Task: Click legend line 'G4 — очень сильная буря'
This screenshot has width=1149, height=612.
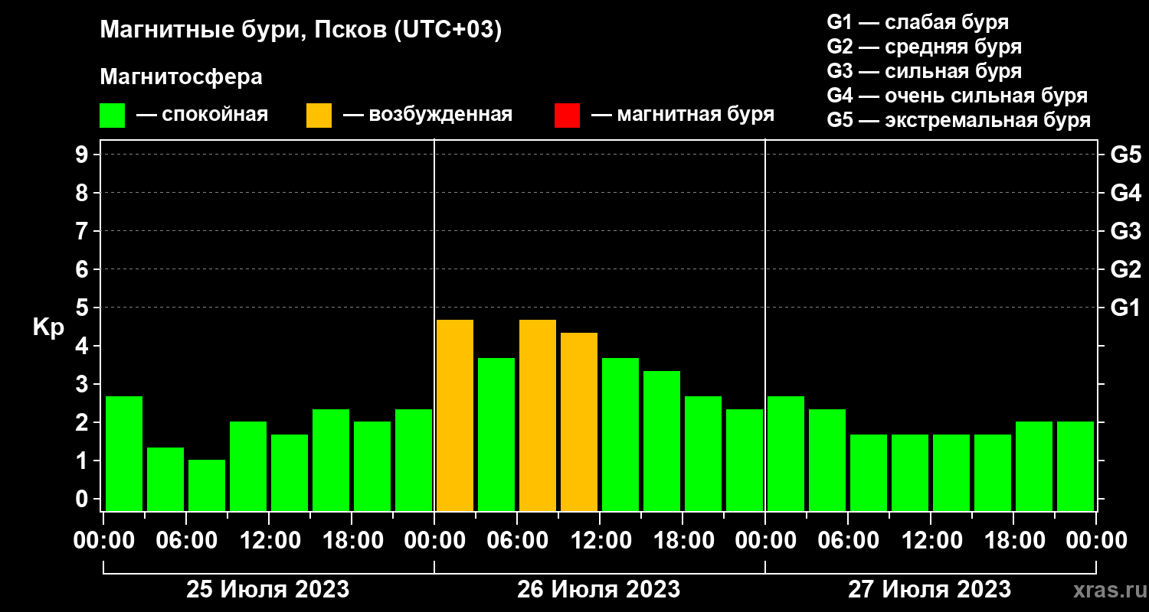Action: pyautogui.click(x=957, y=96)
